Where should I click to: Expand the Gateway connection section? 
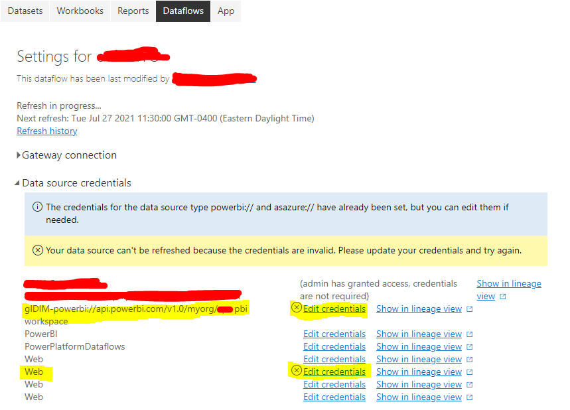pos(67,155)
